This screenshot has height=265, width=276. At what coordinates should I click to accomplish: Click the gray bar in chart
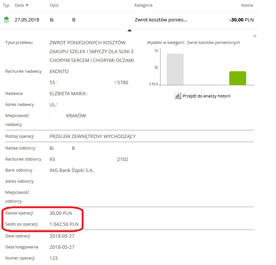tap(175, 69)
